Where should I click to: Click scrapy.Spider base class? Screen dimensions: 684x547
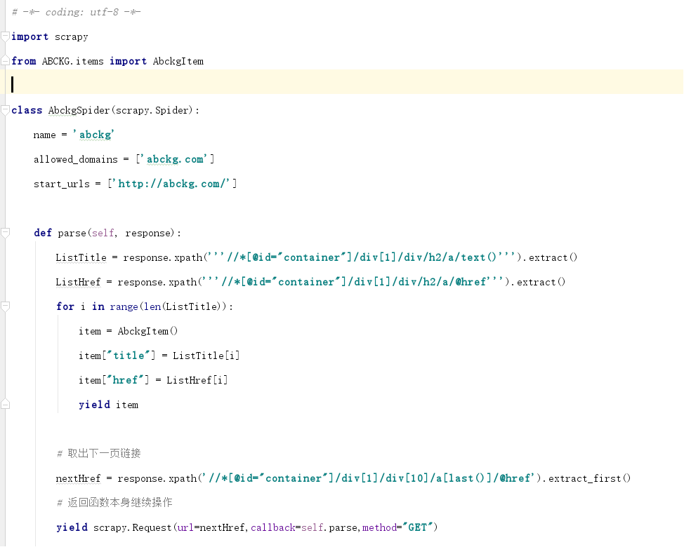(x=152, y=110)
